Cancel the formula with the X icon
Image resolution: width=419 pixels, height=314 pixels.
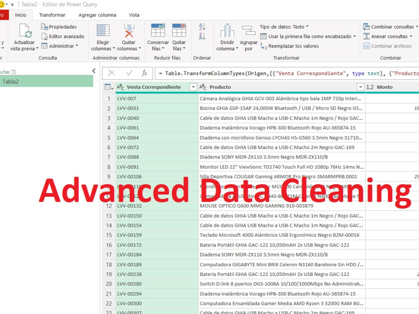click(x=111, y=73)
